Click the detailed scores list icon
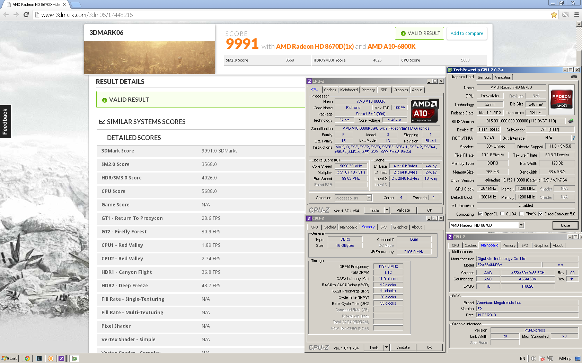The image size is (582, 363). [102, 138]
